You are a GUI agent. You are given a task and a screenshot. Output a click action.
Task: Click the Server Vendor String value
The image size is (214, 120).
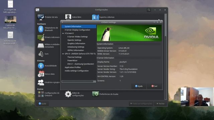(128, 69)
